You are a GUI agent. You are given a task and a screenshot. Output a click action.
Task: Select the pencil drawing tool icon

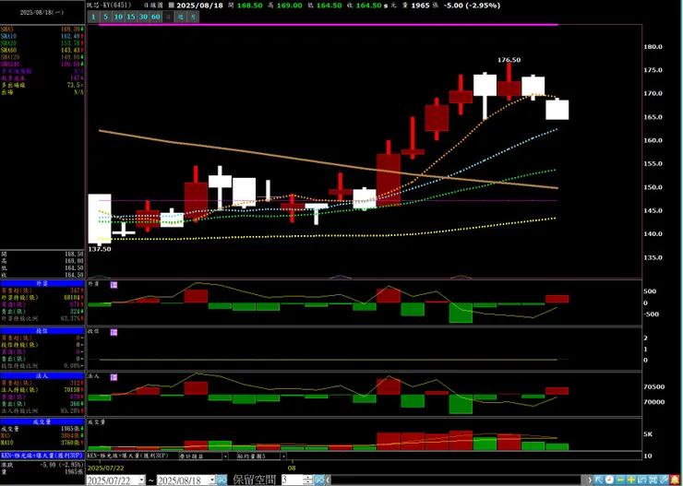coord(664,480)
